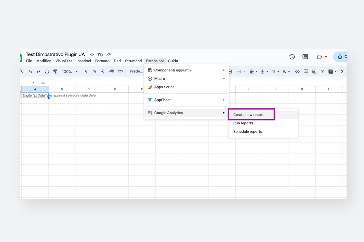
Task: Select column B header
Action: click(62, 89)
